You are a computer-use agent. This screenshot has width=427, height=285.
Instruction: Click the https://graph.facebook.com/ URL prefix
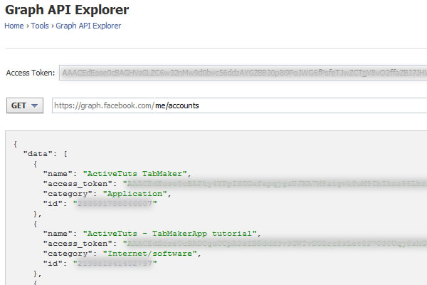pyautogui.click(x=105, y=105)
